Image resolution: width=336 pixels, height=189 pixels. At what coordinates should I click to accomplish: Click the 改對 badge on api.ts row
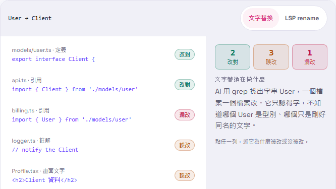(185, 85)
